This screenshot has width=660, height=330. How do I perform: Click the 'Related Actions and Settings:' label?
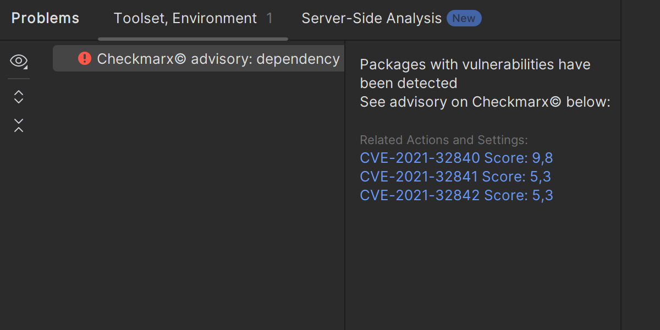pos(443,140)
